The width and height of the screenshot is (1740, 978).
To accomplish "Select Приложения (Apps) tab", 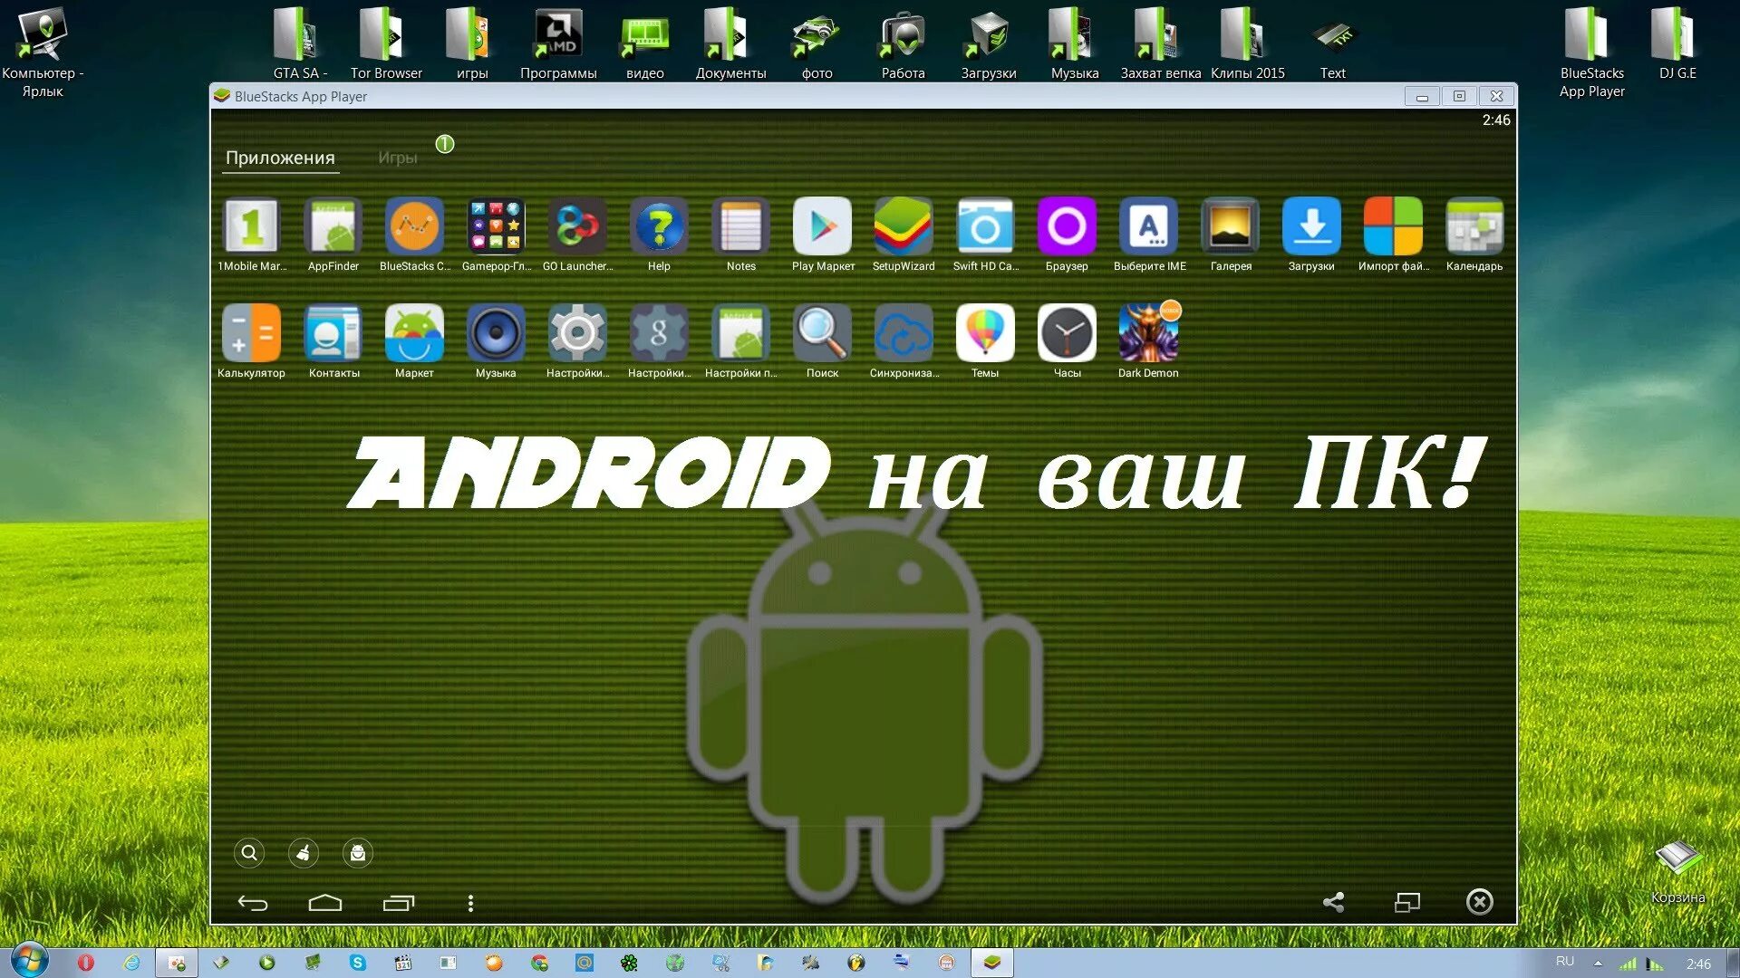I will pyautogui.click(x=280, y=157).
